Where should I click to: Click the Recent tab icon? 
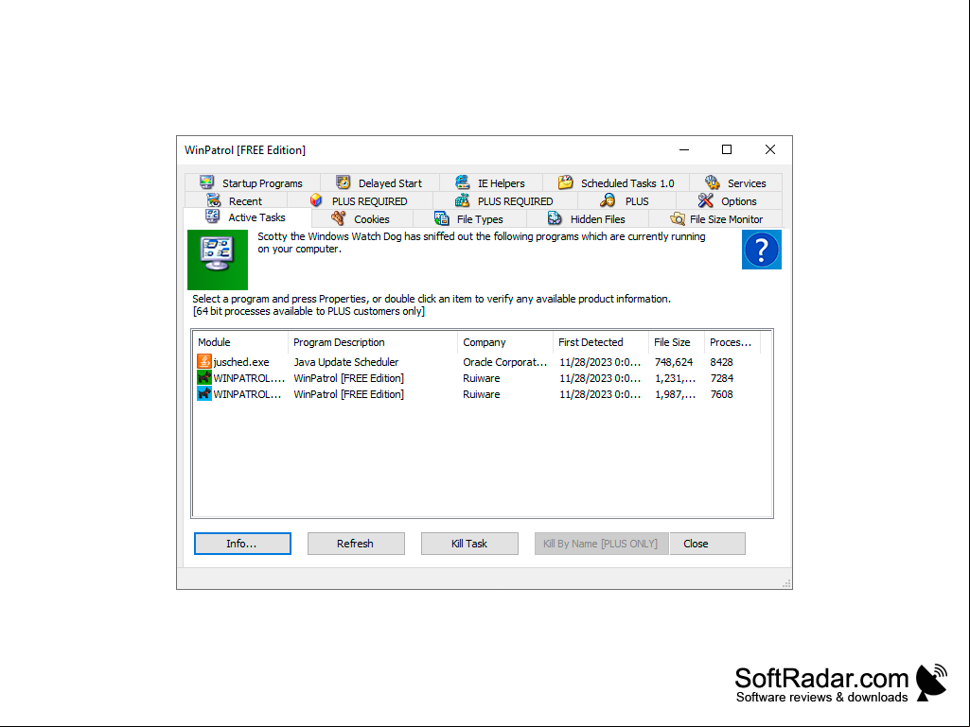pyautogui.click(x=214, y=200)
